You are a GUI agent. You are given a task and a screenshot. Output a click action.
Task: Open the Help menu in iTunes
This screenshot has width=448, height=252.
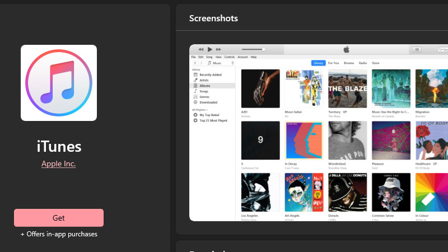(x=254, y=57)
